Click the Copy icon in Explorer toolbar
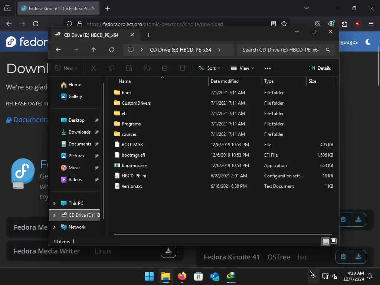380x285 pixels. click(x=111, y=68)
